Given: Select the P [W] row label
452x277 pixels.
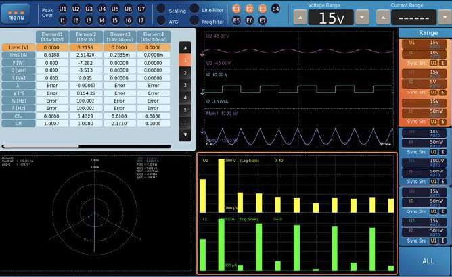Looking at the screenshot, I should [x=18, y=62].
